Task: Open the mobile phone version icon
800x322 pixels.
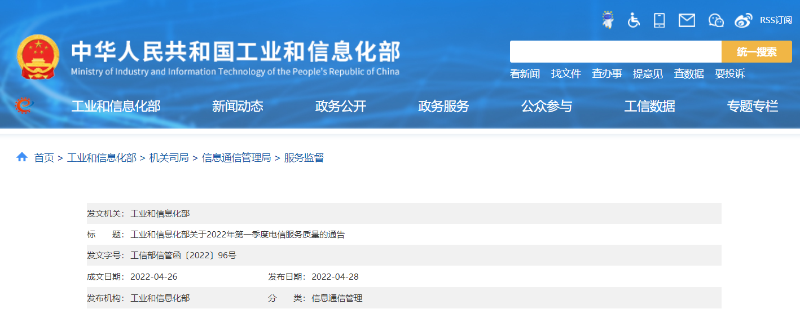Action: pos(659,20)
